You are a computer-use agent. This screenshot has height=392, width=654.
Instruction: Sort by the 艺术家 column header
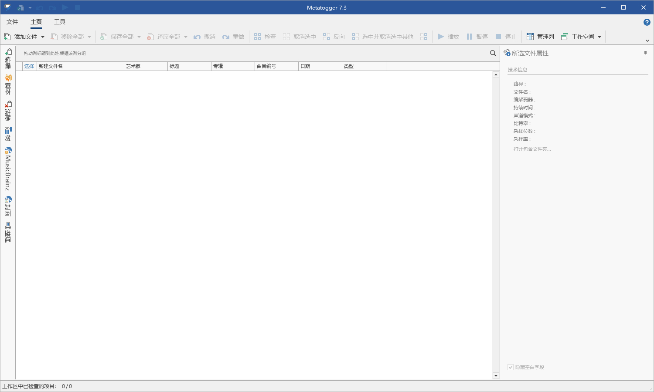tap(146, 66)
